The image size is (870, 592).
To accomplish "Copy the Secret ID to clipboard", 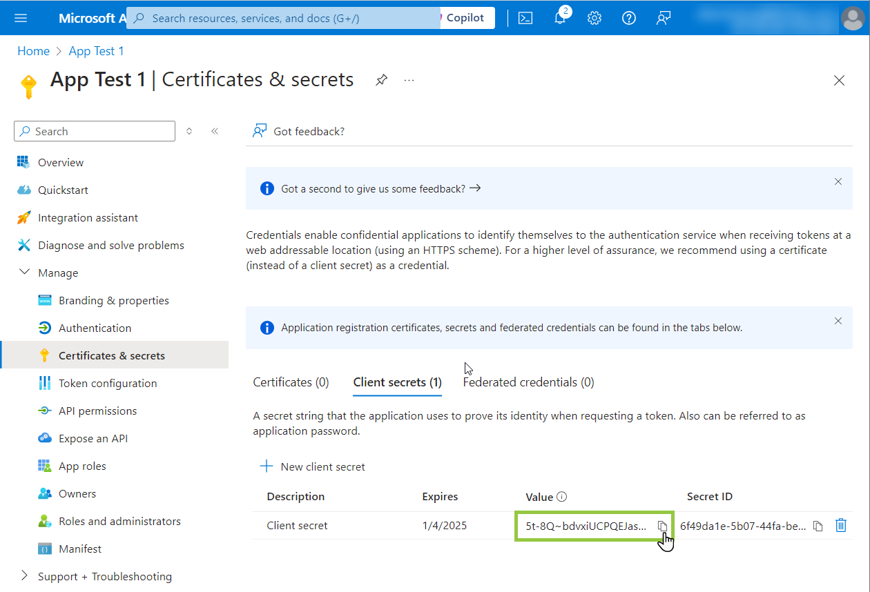I will [x=818, y=526].
